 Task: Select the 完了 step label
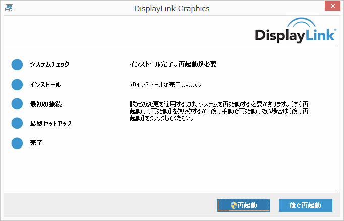(x=36, y=143)
